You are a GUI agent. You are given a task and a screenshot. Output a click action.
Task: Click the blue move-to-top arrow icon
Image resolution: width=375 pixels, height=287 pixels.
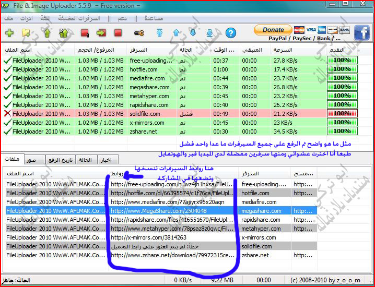pyautogui.click(x=159, y=33)
